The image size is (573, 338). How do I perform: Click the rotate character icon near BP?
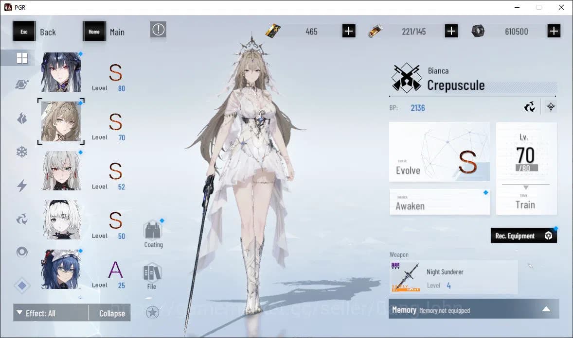530,106
